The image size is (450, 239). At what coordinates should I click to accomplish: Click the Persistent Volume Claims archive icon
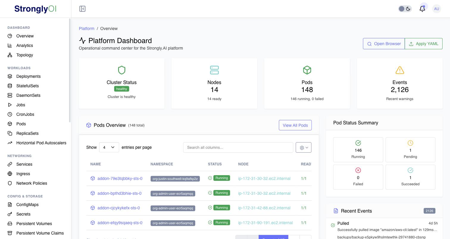[10, 233]
